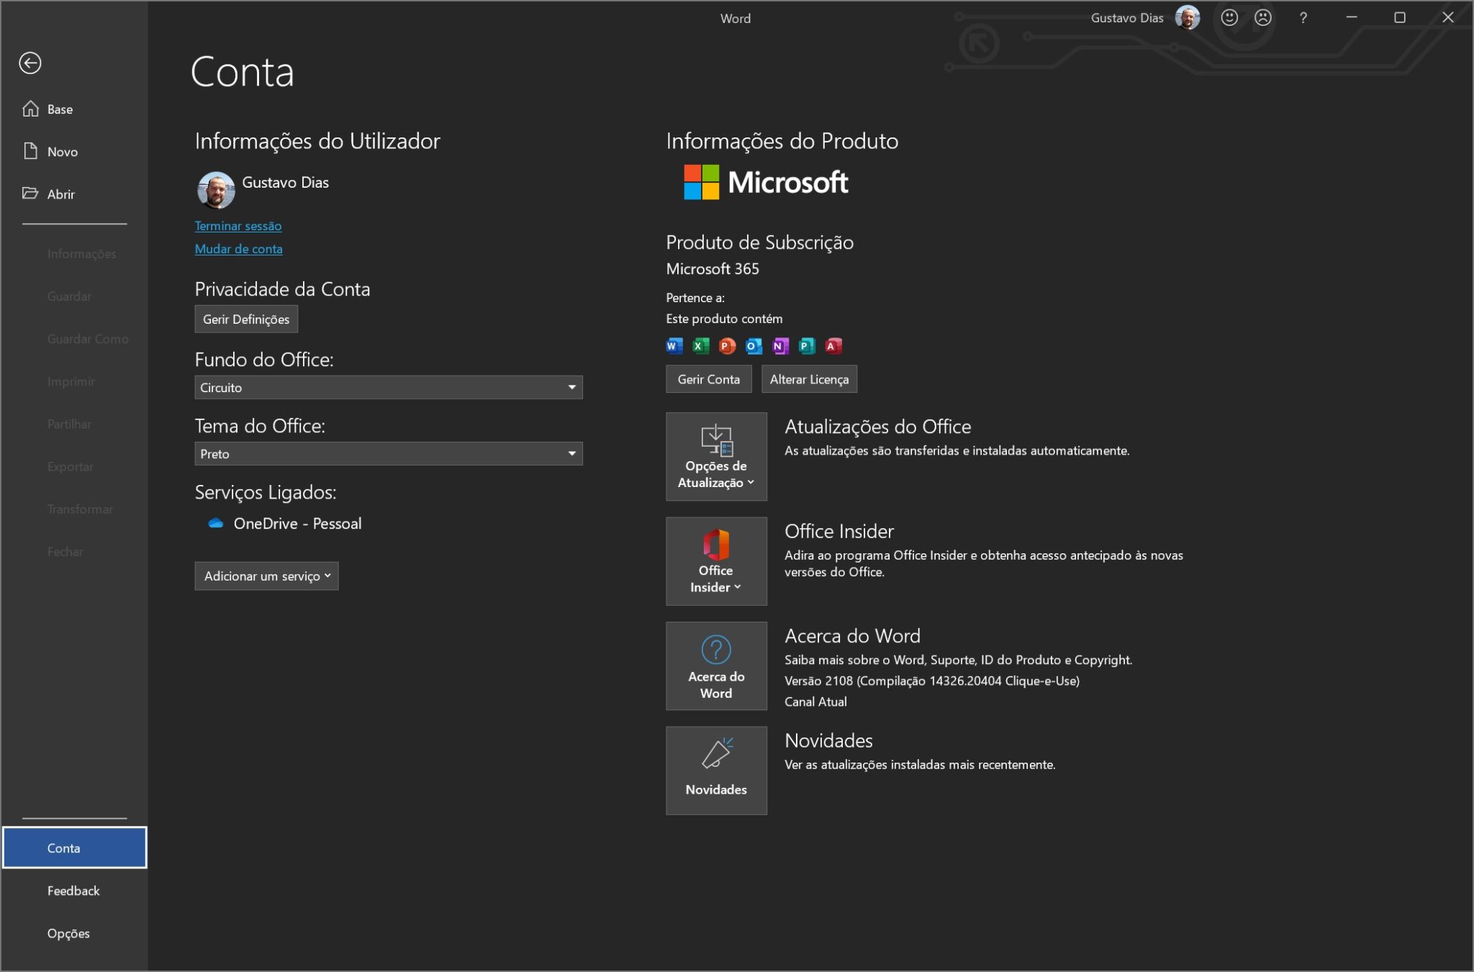Screen dimensions: 1474x972
Task: Minimize the Word window
Action: (x=1352, y=18)
